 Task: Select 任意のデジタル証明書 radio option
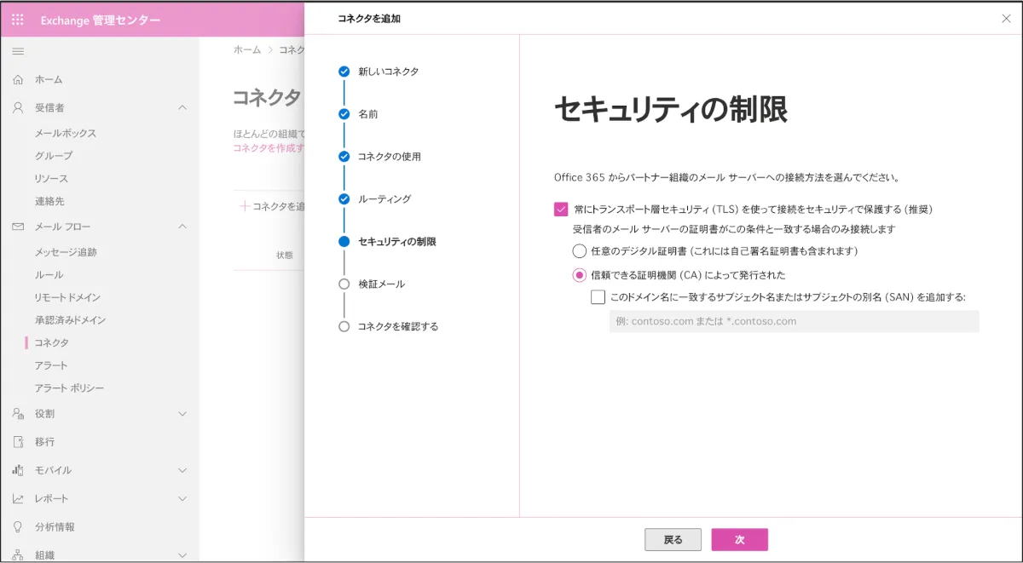[580, 251]
